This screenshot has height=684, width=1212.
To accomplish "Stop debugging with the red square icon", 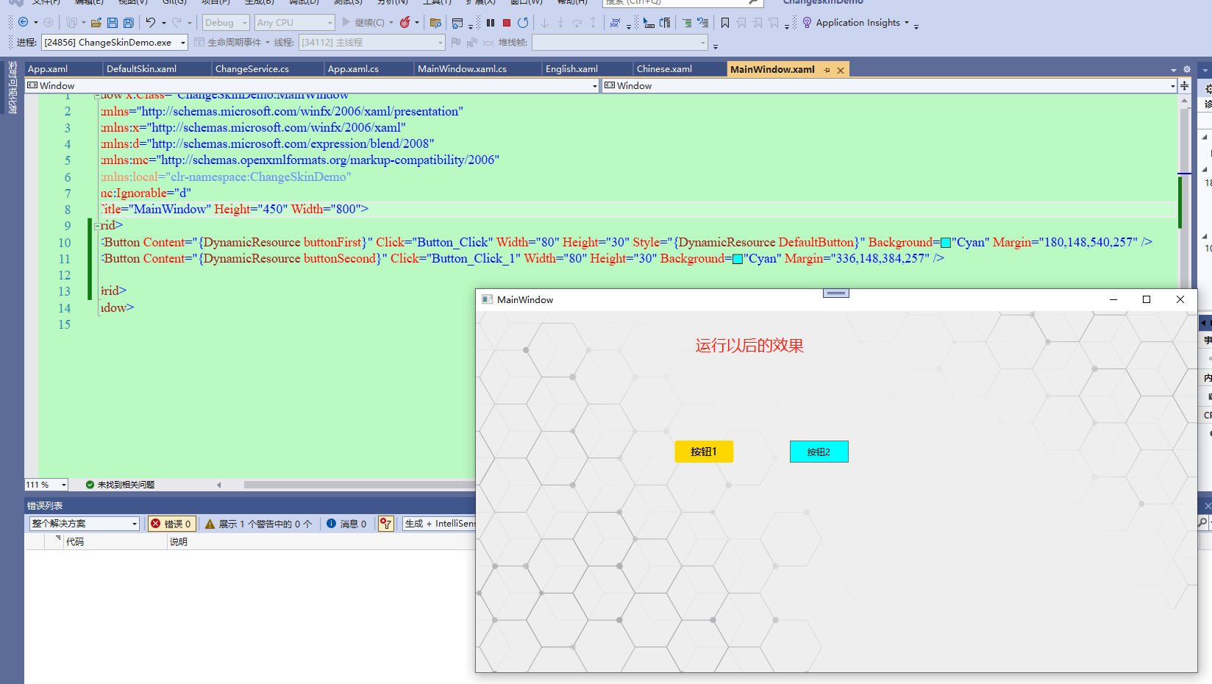I will click(x=507, y=23).
